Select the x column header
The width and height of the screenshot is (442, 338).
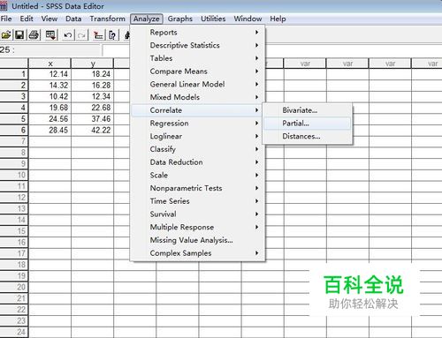[50, 64]
